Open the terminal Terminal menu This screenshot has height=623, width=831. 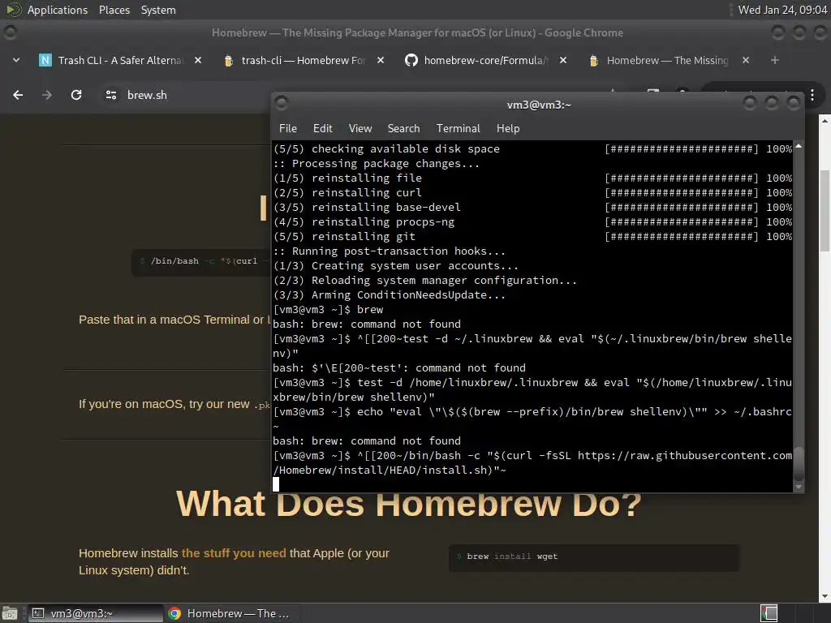(x=458, y=128)
